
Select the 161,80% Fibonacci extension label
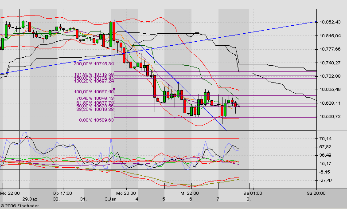tap(94, 74)
